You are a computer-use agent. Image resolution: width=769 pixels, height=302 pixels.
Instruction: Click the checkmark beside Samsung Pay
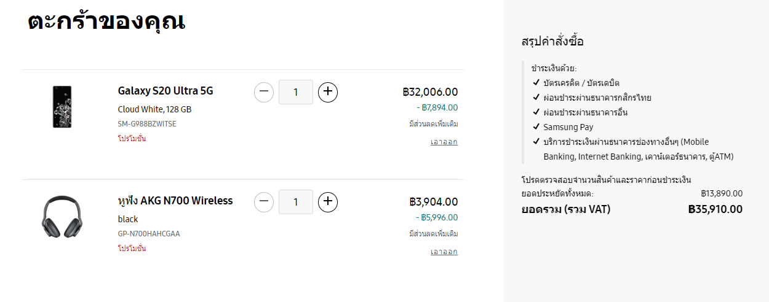click(x=536, y=127)
